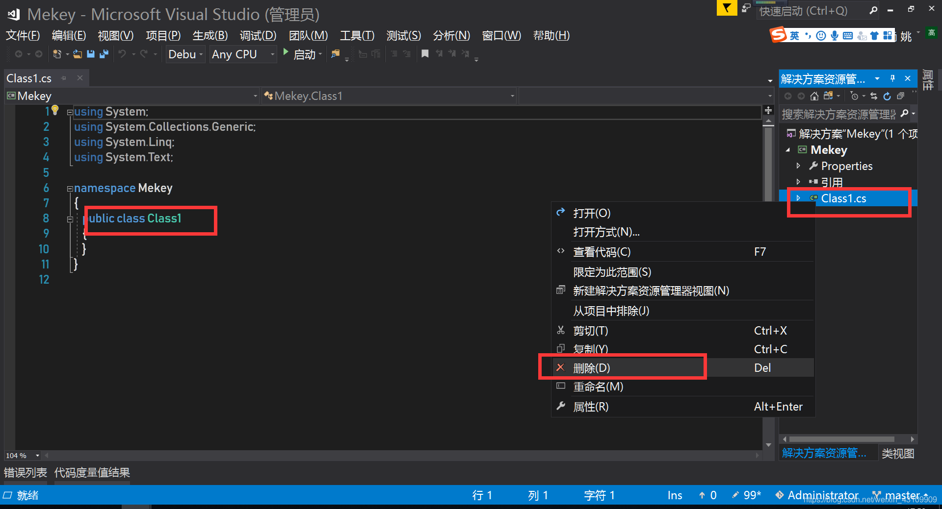Image resolution: width=942 pixels, height=509 pixels.
Task: Open Find in Files toolbar icon
Action: pos(336,54)
